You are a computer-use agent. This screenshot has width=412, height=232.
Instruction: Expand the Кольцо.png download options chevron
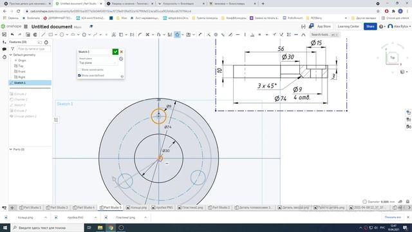click(x=46, y=218)
